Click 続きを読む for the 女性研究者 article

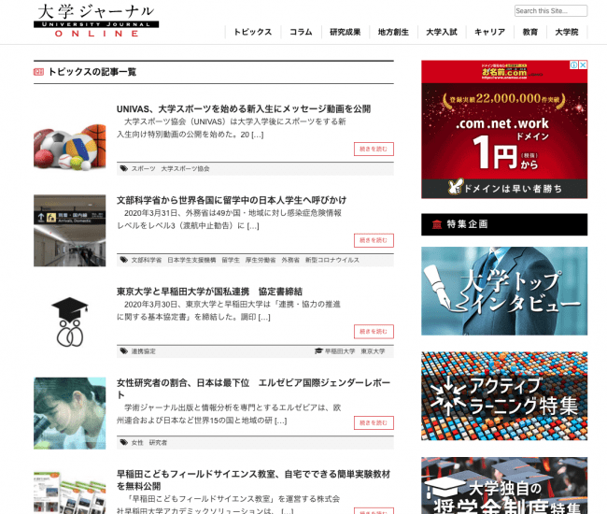[x=374, y=422]
